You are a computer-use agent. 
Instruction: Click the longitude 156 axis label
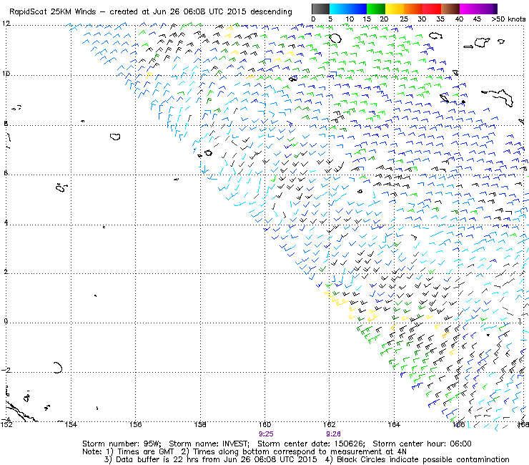click(135, 424)
